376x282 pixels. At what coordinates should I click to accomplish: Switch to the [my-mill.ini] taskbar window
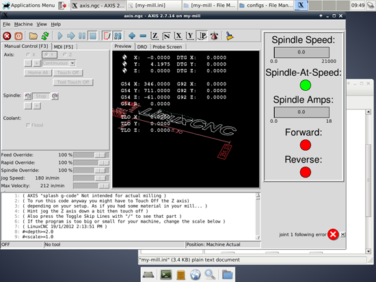point(154,5)
